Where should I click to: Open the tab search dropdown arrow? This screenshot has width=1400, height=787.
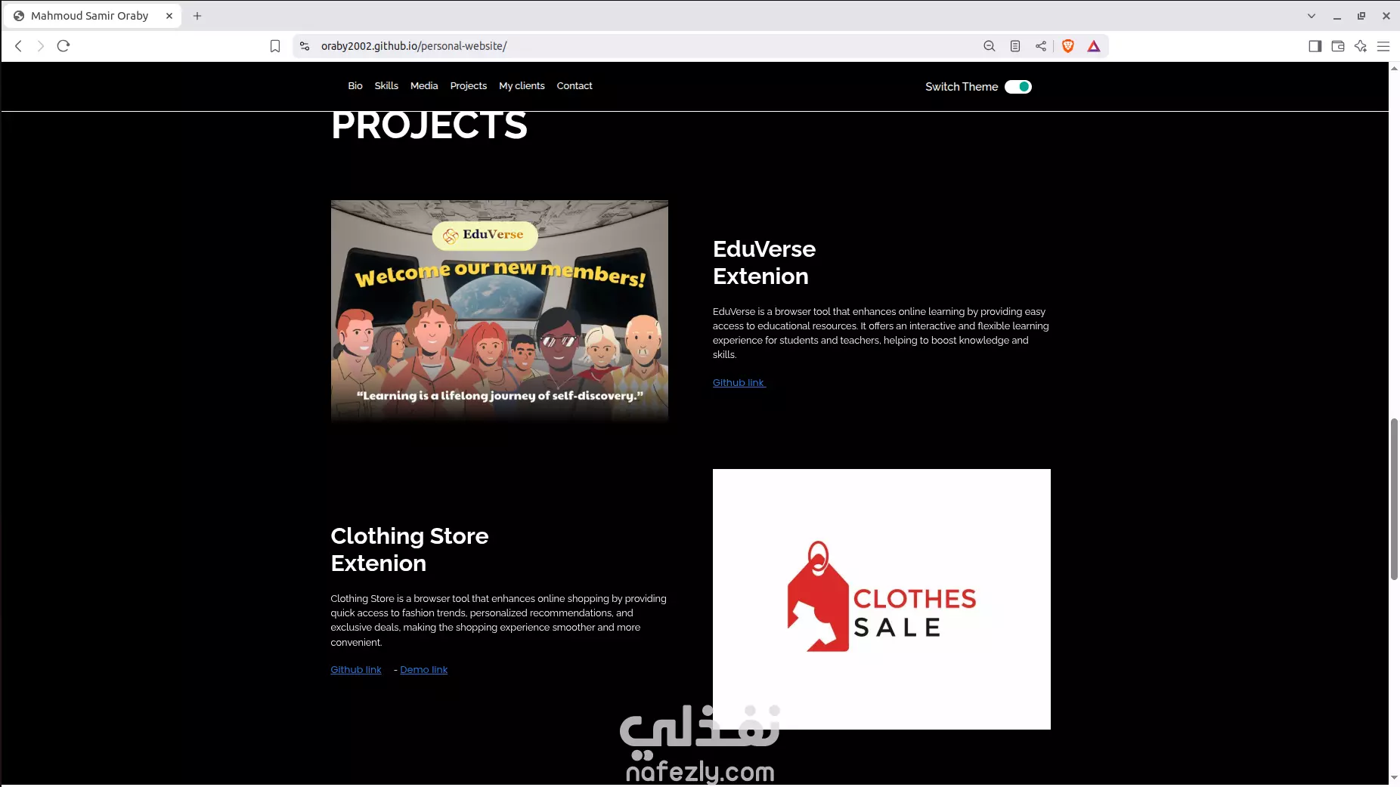tap(1312, 16)
